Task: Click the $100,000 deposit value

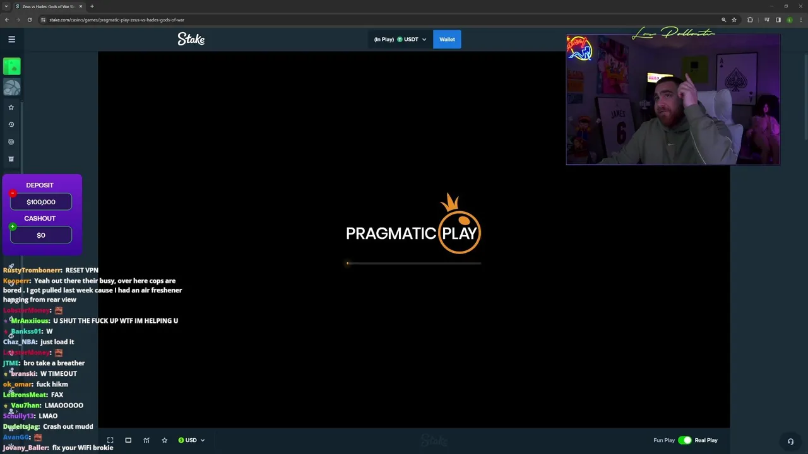Action: point(41,202)
